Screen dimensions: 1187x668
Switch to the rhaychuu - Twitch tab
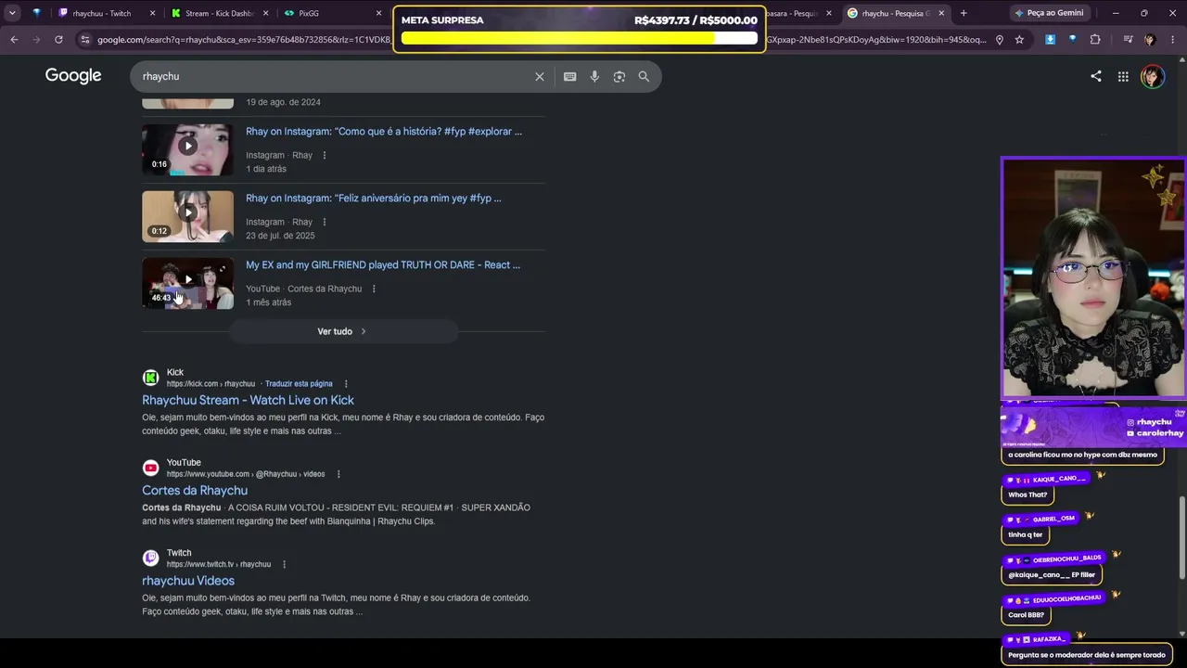[x=108, y=13]
